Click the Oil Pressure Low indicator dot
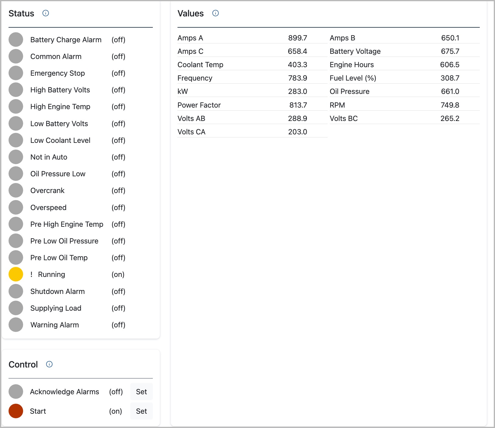 coord(16,174)
